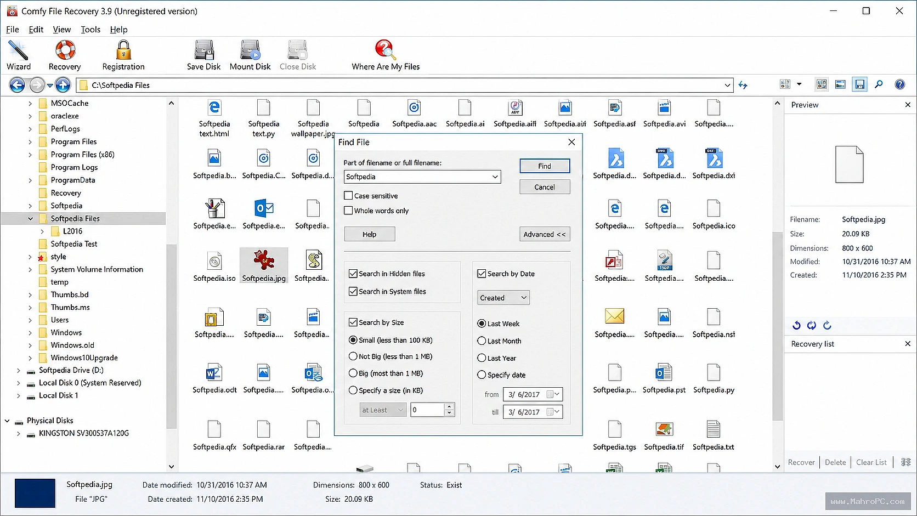Click the Help button in dialog
917x516 pixels.
click(x=370, y=234)
